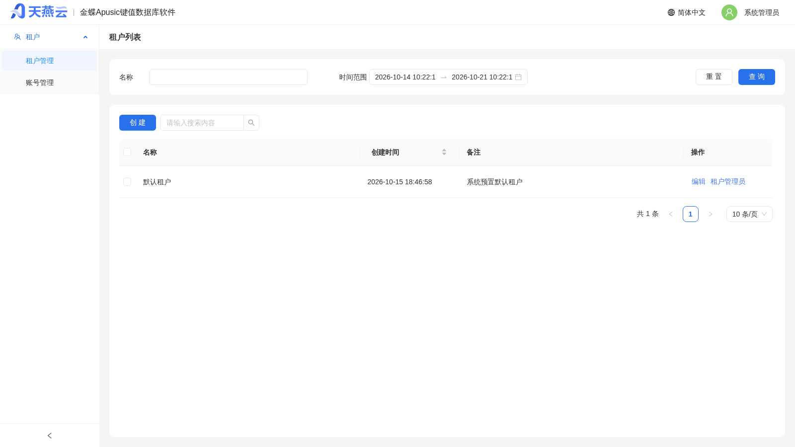Select 租户管理 in the sidebar
Image resolution: width=795 pixels, height=447 pixels.
[x=50, y=61]
